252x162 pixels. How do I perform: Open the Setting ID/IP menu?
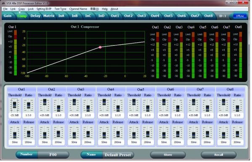pos(44,9)
